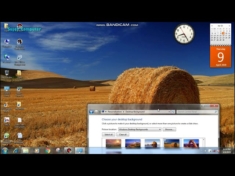The height and width of the screenshot is (176, 235).
Task: Click the Browse... button
Action: 169,129
